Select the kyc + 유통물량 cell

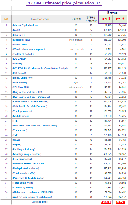click(x=76, y=40)
